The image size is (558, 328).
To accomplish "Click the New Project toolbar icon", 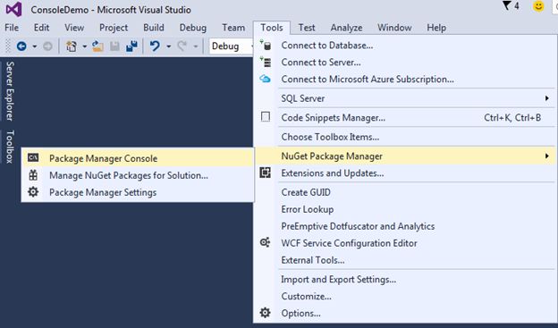I will tap(72, 46).
